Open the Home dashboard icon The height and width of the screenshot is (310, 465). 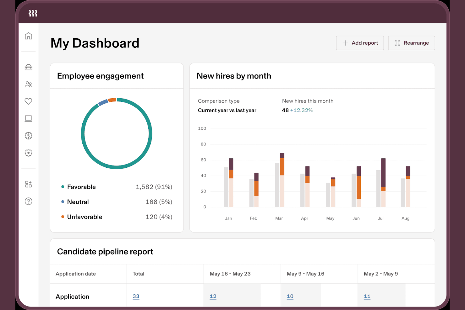28,36
